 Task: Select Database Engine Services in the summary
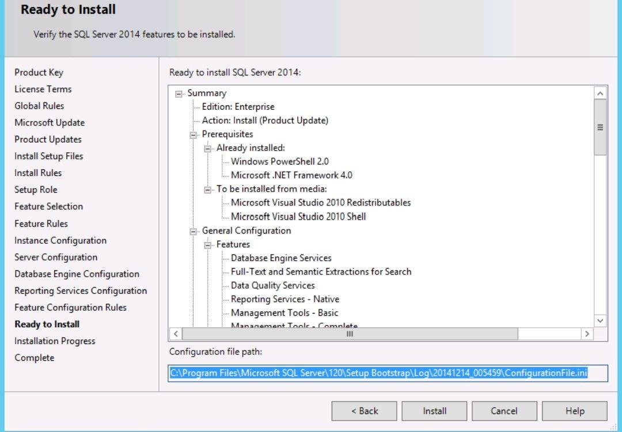click(282, 258)
